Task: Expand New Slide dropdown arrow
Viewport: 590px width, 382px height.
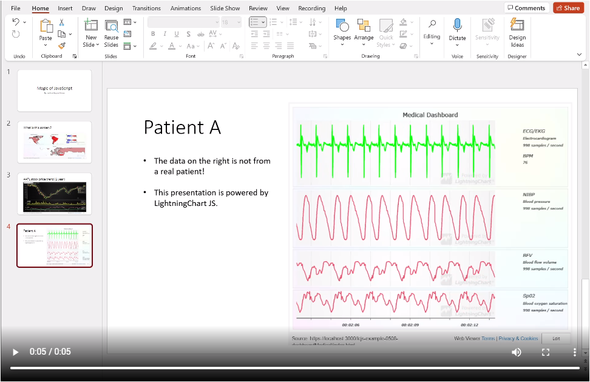Action: pyautogui.click(x=98, y=45)
